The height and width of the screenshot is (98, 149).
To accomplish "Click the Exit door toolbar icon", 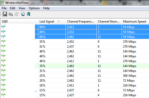I will (29, 14).
